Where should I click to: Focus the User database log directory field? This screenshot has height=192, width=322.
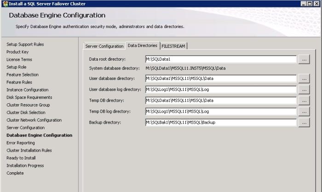pyautogui.click(x=220, y=90)
